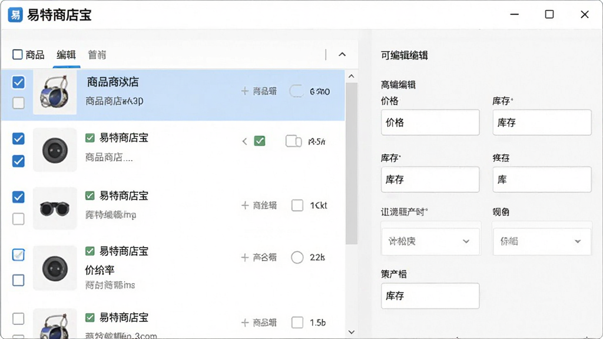The image size is (603, 339).
Task: Click the green check icon in the 价给率 row
Action: pyautogui.click(x=90, y=251)
